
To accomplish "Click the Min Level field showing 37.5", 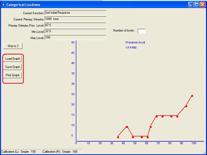I will (75, 31).
